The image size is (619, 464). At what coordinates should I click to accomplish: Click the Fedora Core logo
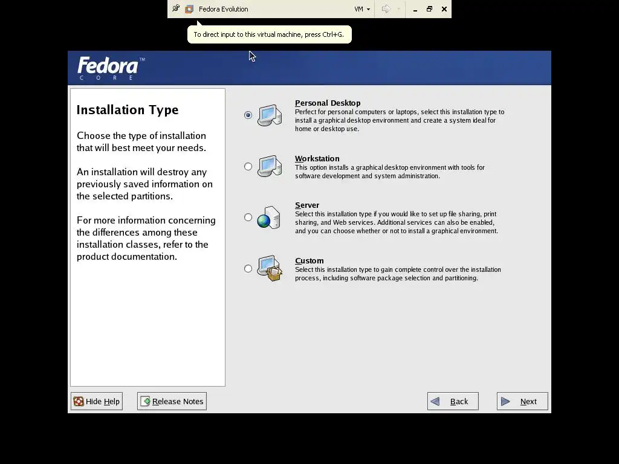click(111, 68)
